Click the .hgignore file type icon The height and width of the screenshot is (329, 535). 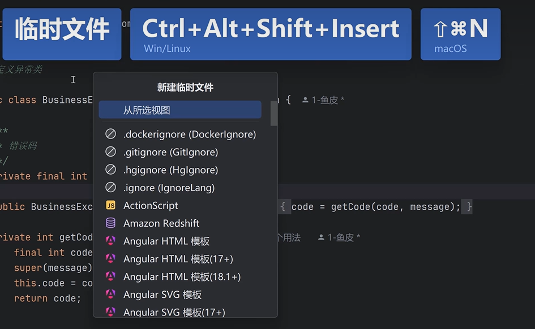(110, 170)
